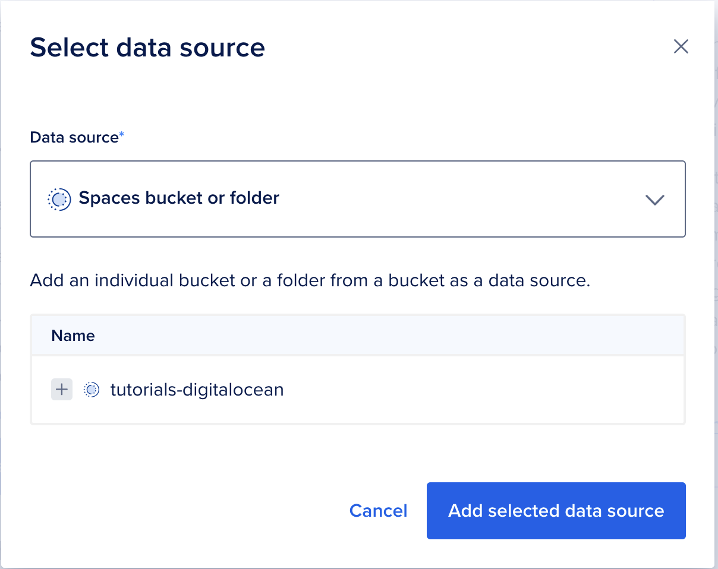
Task: Cancel the data source selection
Action: pyautogui.click(x=378, y=511)
